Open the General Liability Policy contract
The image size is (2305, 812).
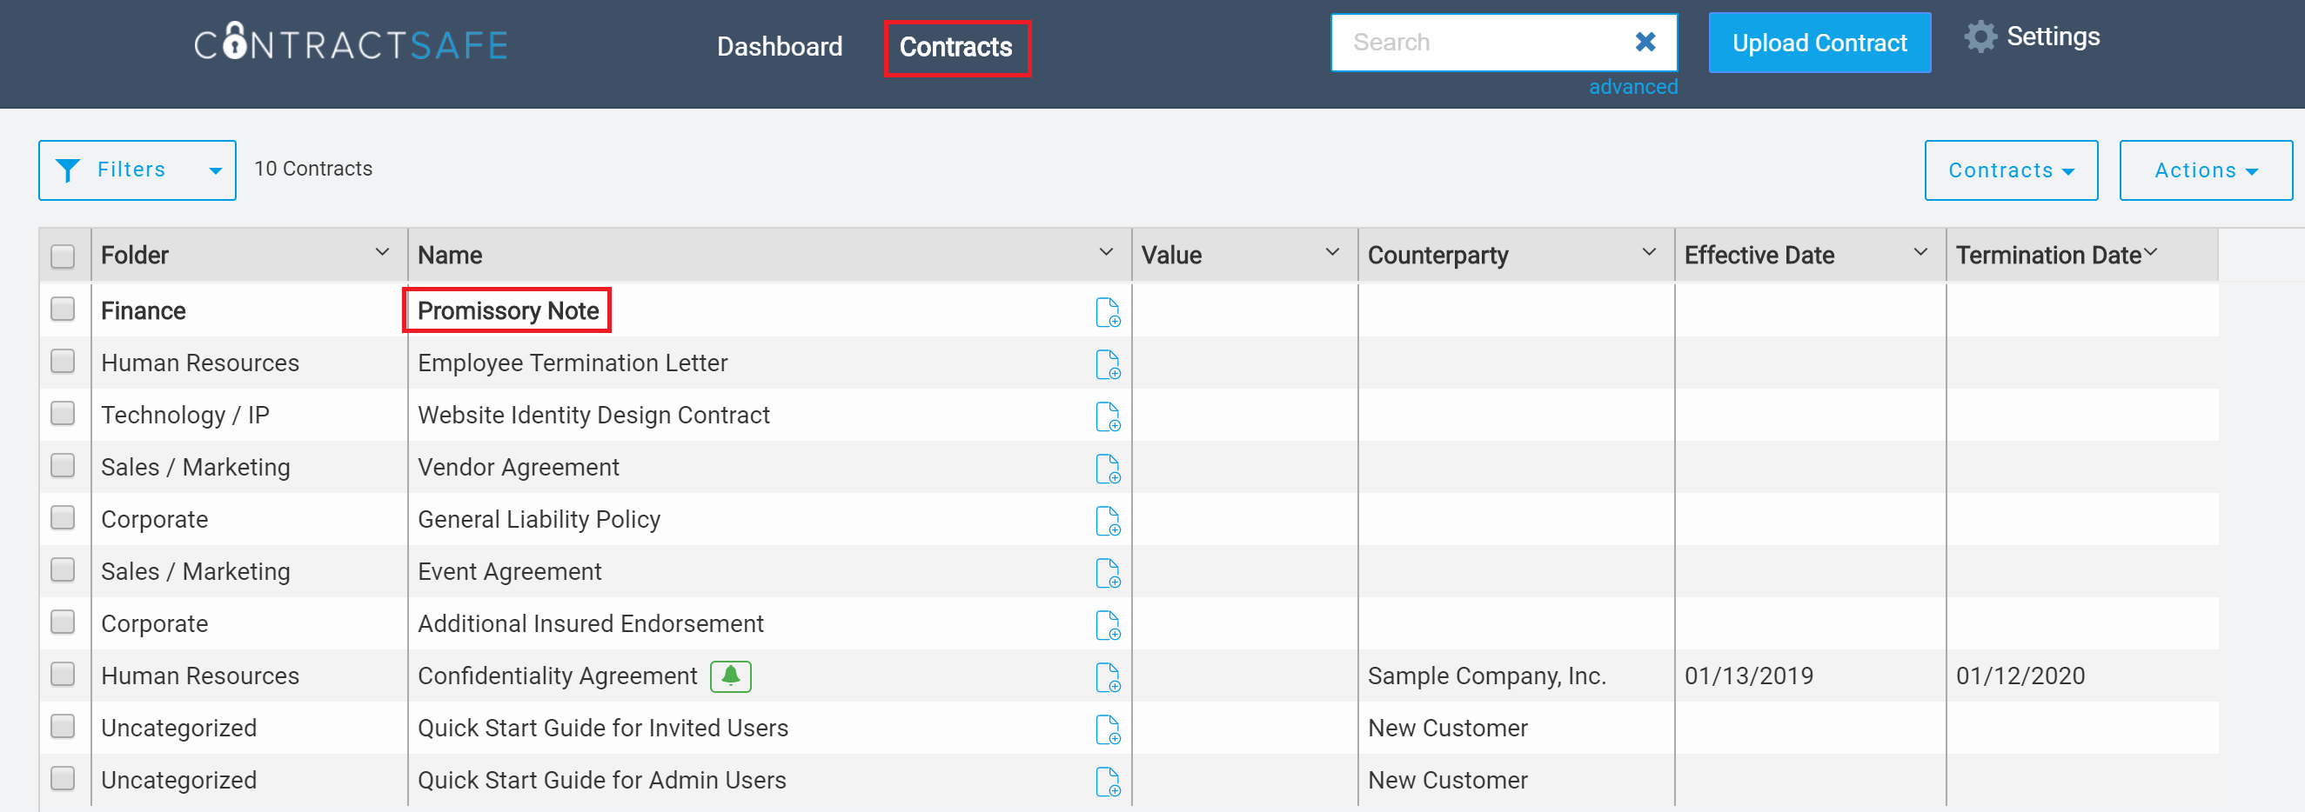click(x=539, y=519)
